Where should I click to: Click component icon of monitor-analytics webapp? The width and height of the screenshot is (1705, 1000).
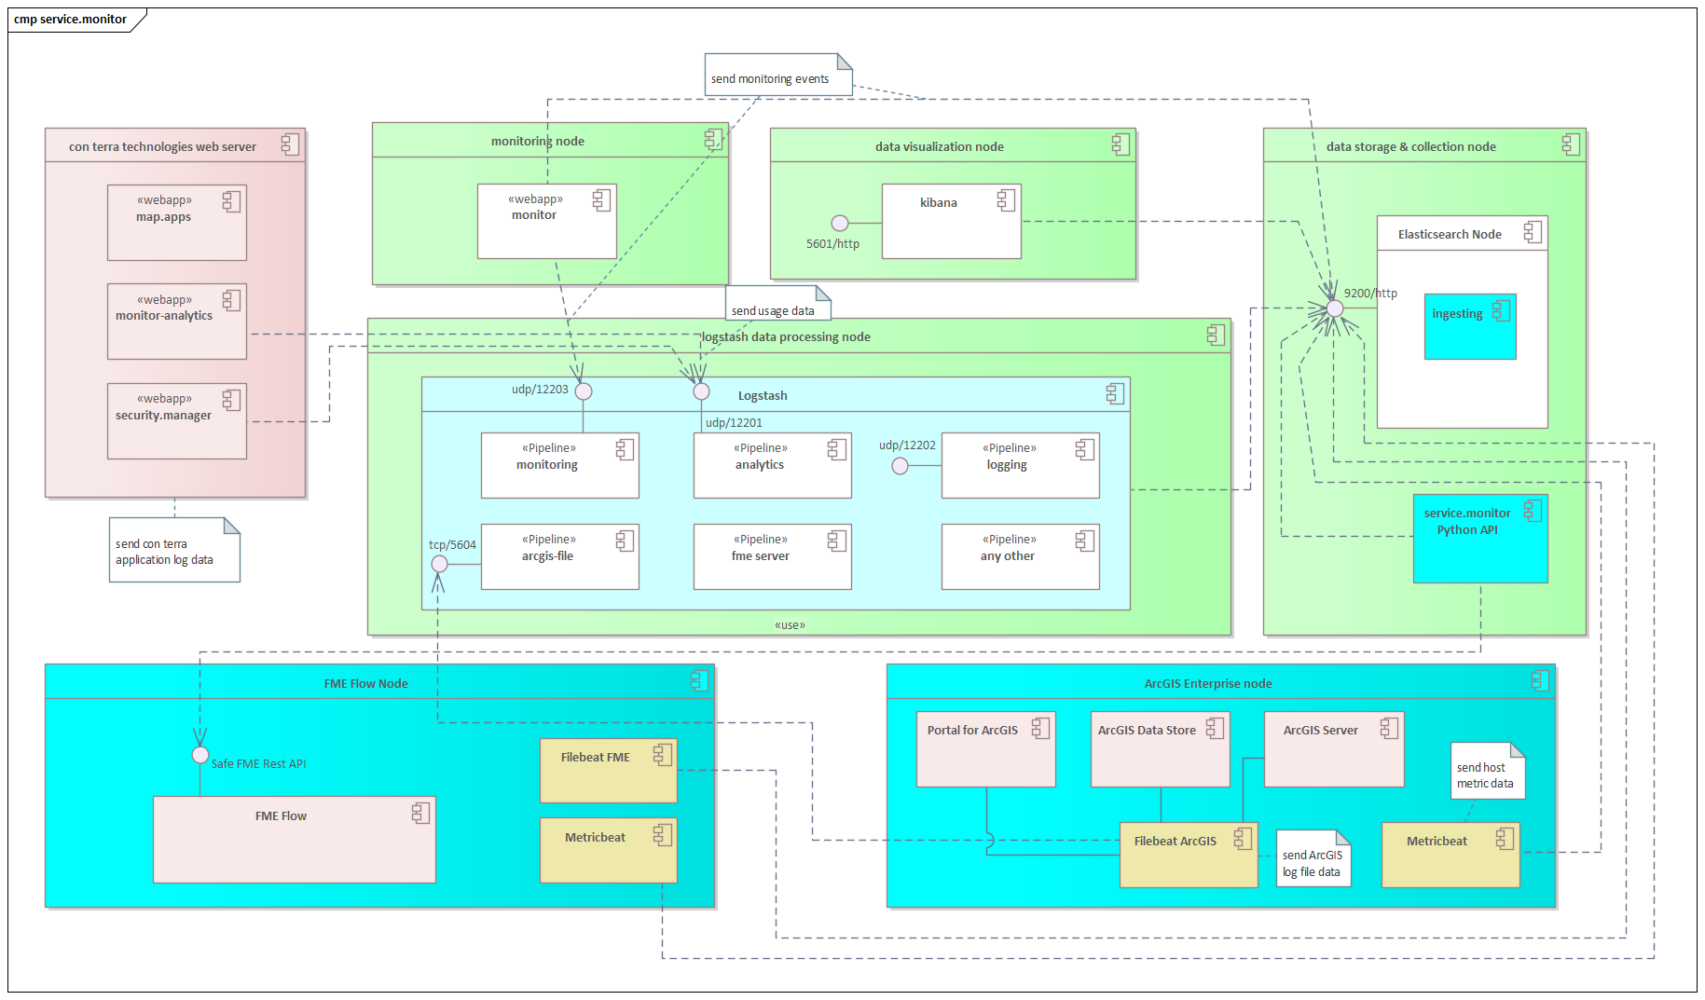tap(231, 300)
